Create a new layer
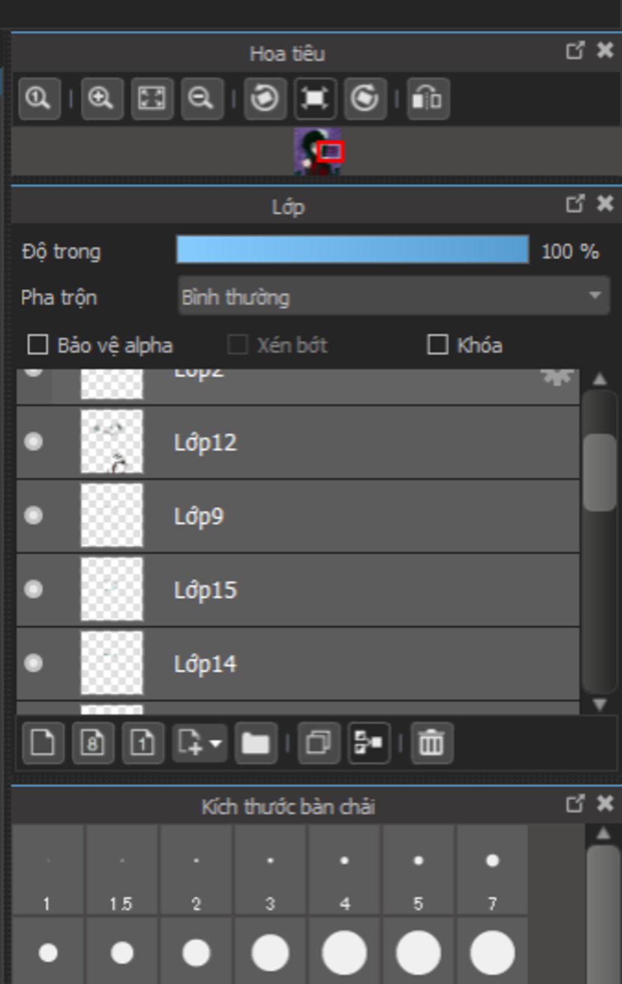Viewport: 622px width, 984px height. (43, 742)
